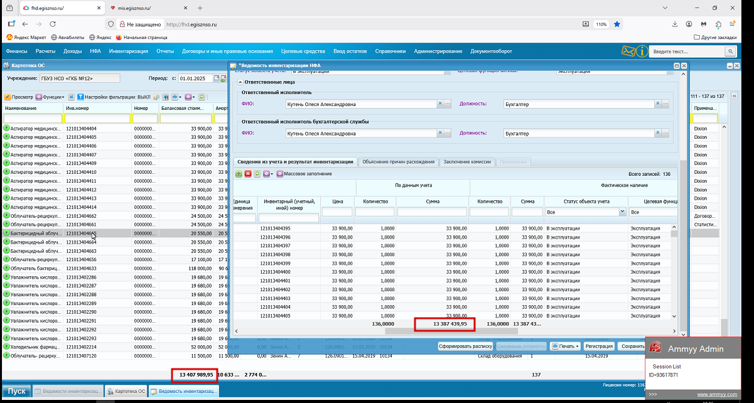Click the Наименование column filter field
The width and height of the screenshot is (754, 403).
(x=32, y=118)
